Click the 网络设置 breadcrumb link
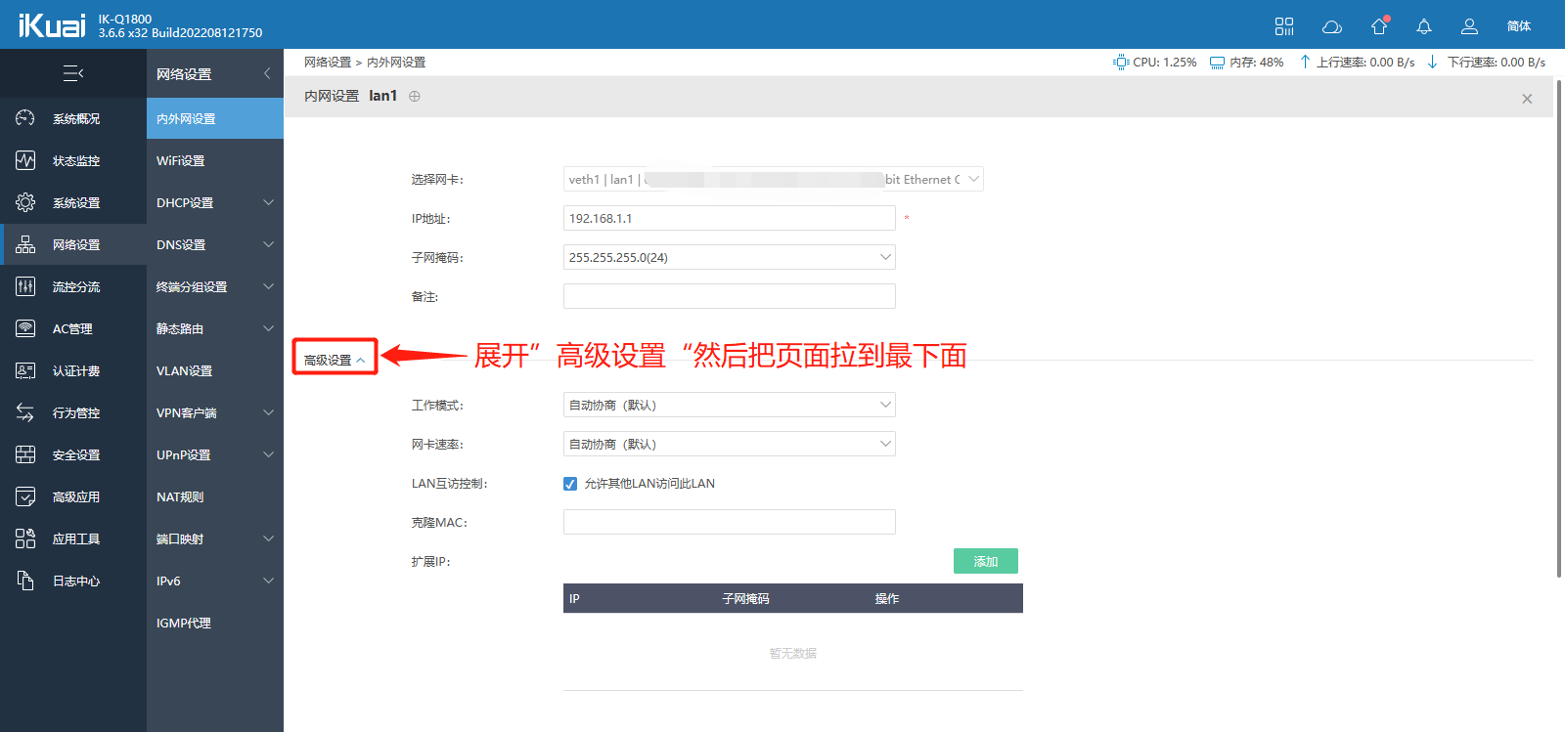 (x=327, y=62)
